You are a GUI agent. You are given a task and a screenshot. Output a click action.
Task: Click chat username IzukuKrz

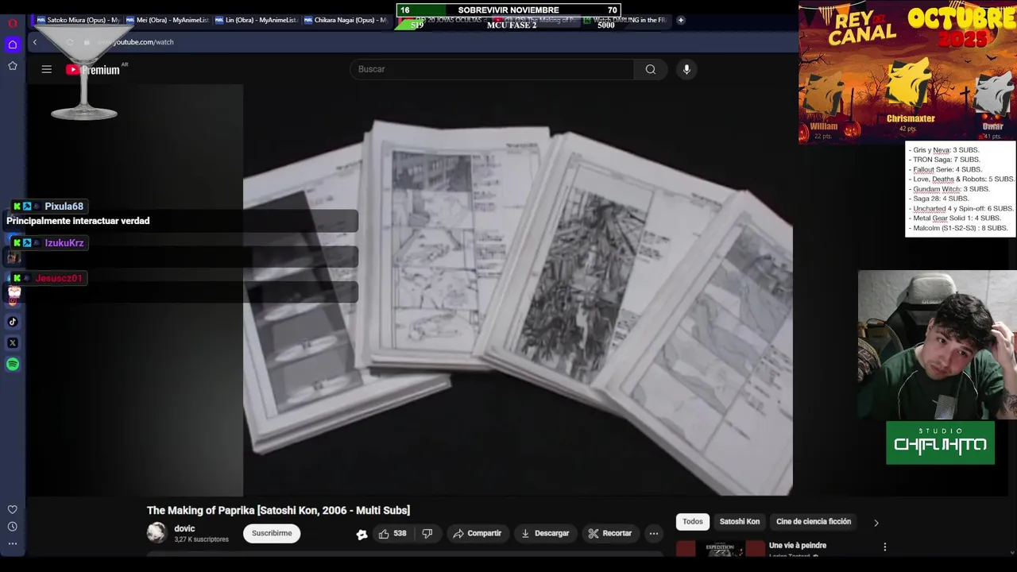click(64, 243)
